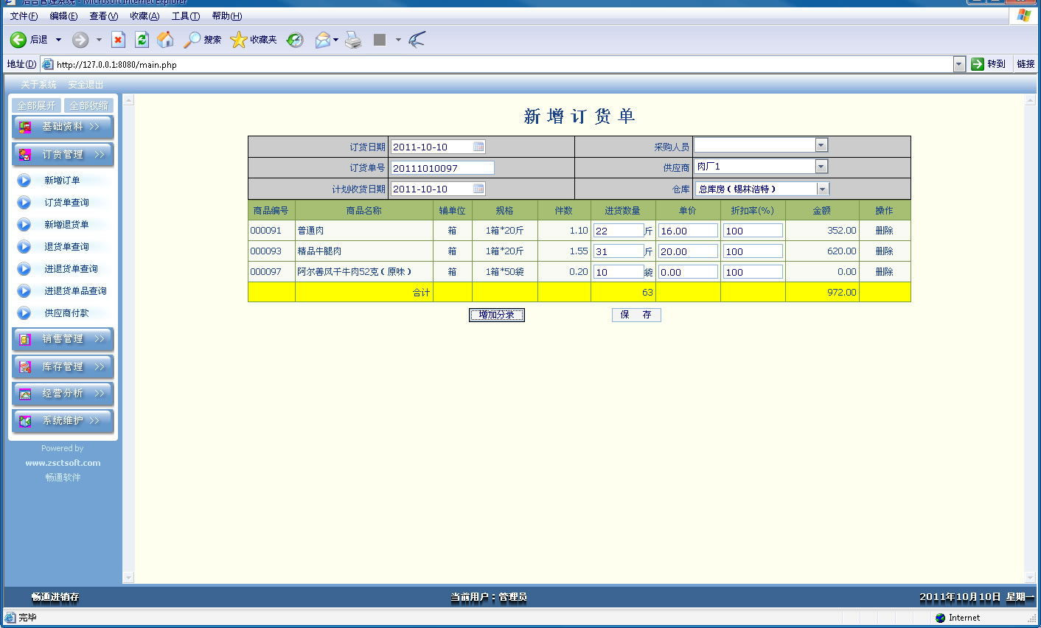1041x628 pixels.
Task: Click the IE Back arrow icon
Action: point(18,40)
